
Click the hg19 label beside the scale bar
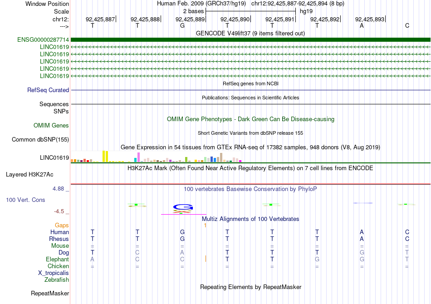306,11
